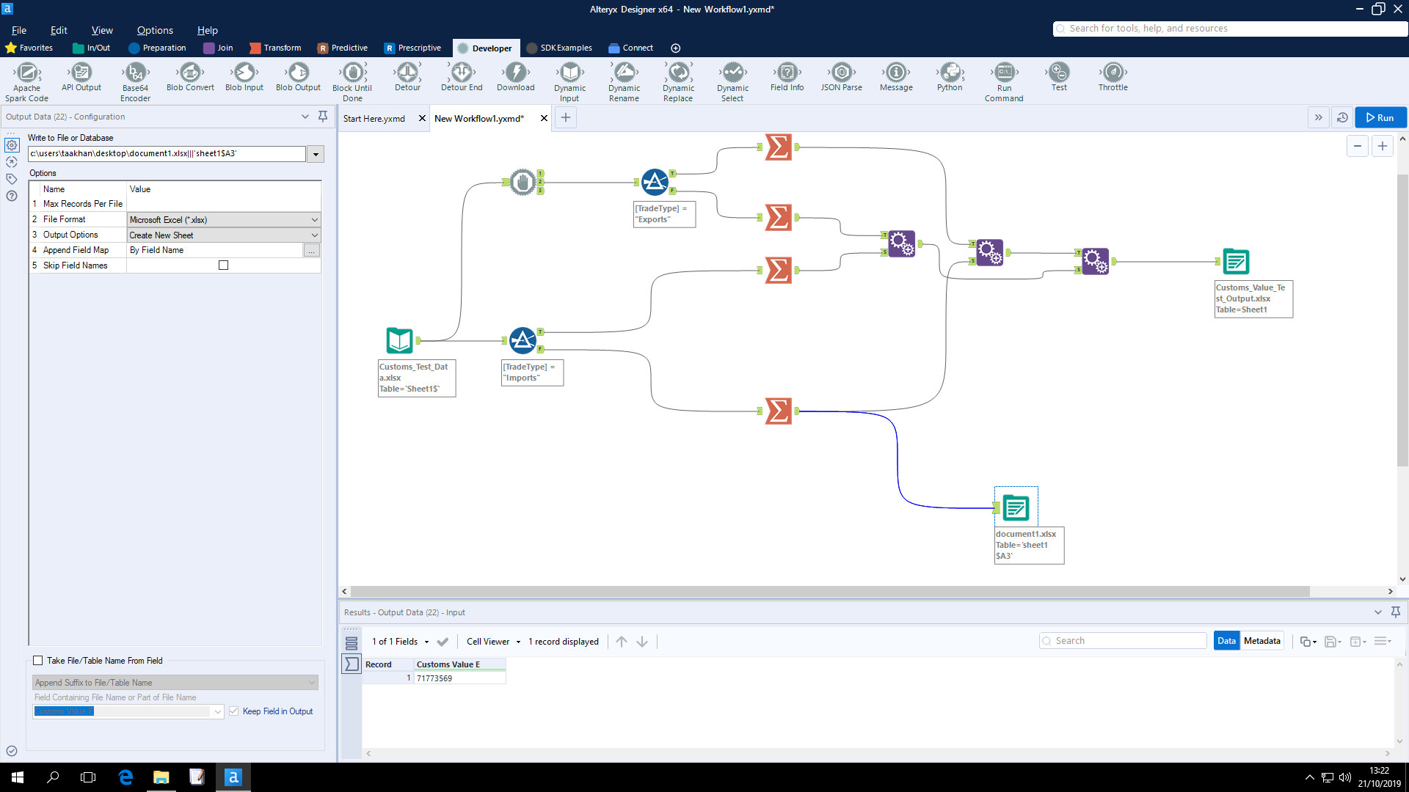Toggle Keep Field in Output checkbox
The image size is (1409, 792).
(x=234, y=711)
